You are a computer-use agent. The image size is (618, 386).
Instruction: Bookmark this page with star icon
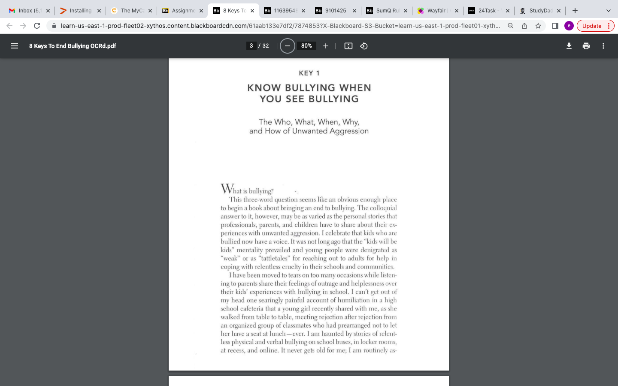click(x=538, y=26)
